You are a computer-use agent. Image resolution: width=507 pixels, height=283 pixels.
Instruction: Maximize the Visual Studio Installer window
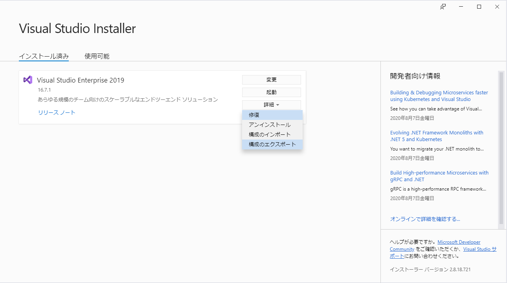point(479,7)
